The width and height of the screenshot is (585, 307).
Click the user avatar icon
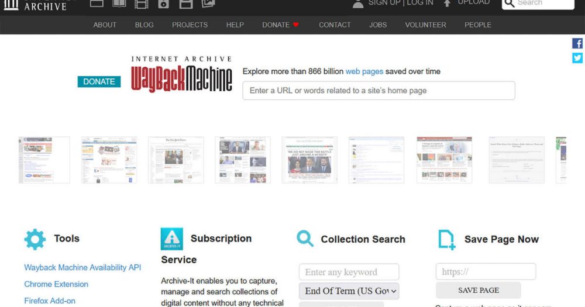(x=358, y=4)
